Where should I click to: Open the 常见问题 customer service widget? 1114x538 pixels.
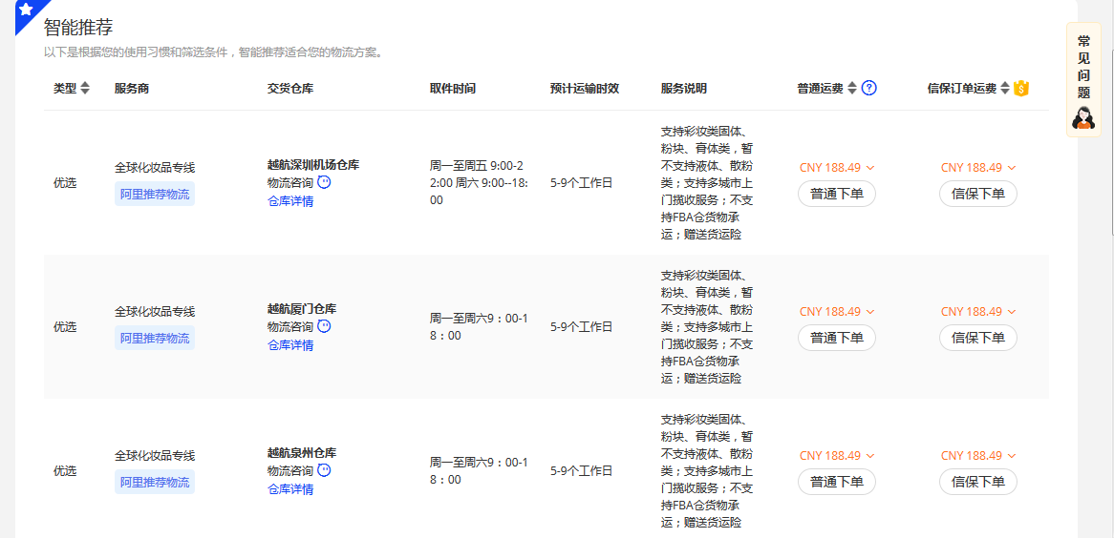(x=1083, y=81)
